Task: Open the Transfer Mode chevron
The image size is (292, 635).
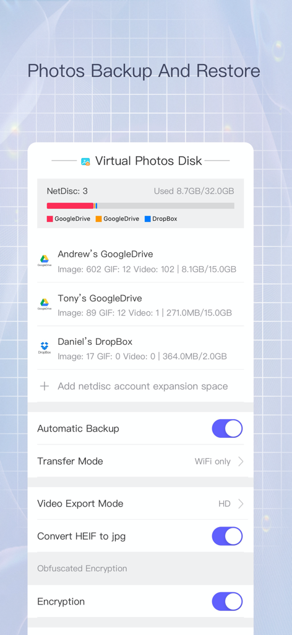Action: (x=241, y=461)
